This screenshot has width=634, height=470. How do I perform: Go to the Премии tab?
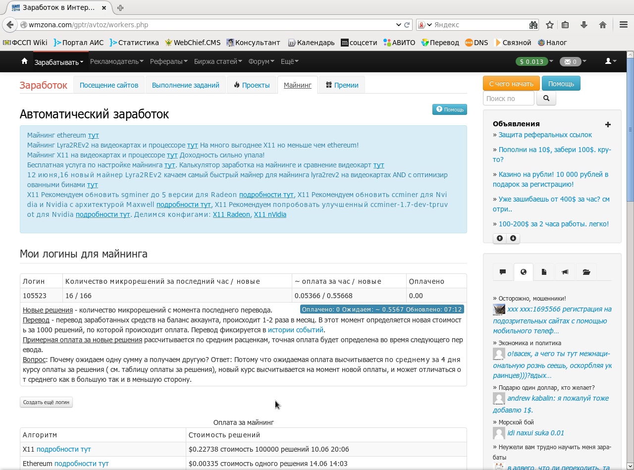pyautogui.click(x=342, y=85)
